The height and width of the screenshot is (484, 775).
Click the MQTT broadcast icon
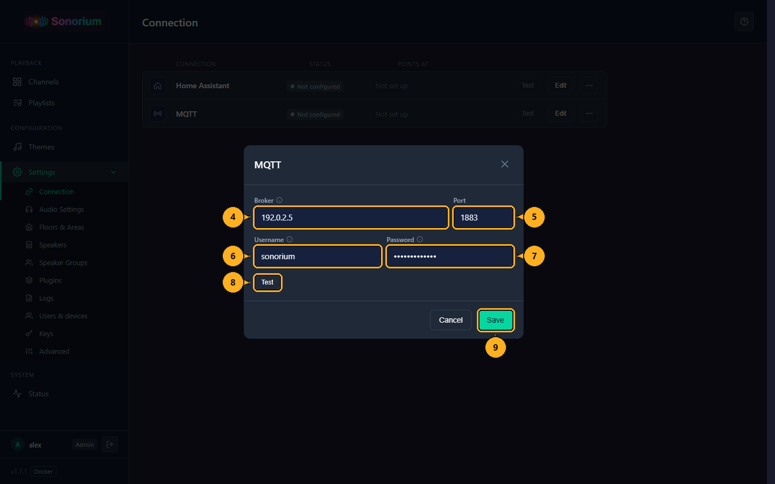pyautogui.click(x=158, y=113)
